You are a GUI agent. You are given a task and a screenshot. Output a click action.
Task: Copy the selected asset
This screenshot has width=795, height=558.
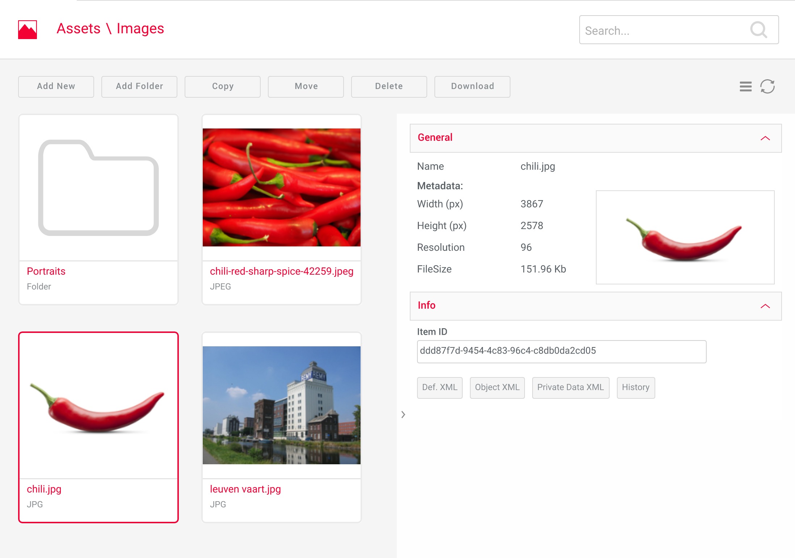tap(223, 86)
